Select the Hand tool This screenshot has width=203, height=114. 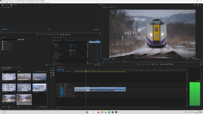click(x=54, y=75)
